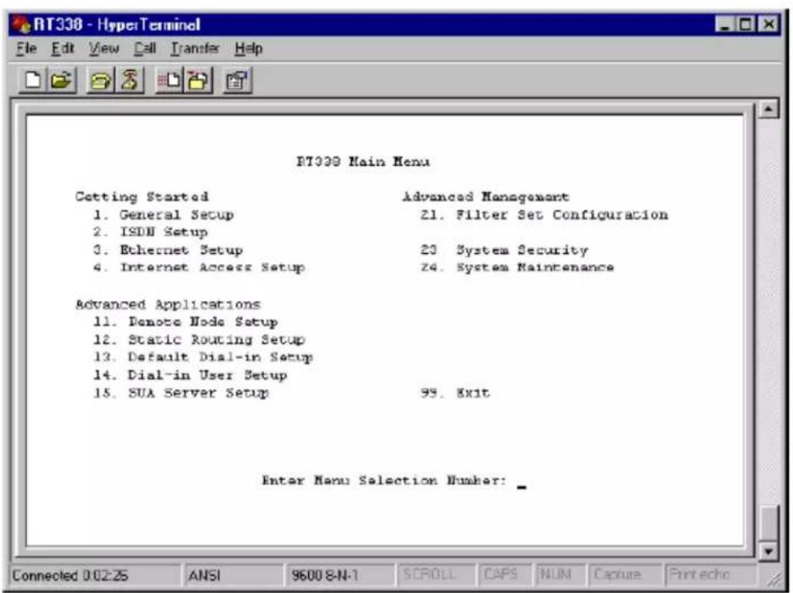Open the Help menu
The image size is (793, 593).
click(x=248, y=48)
